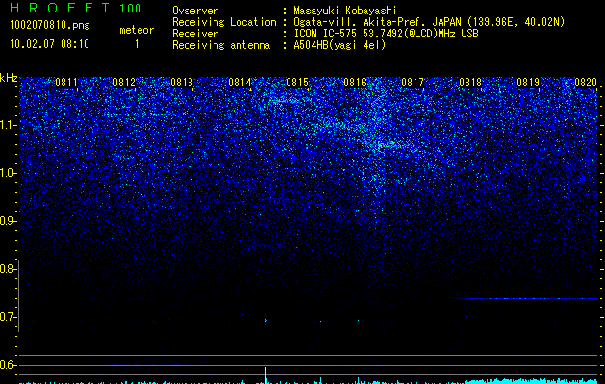Image resolution: width=605 pixels, height=384 pixels.
Task: Click the 1.1 kHz axis label
Action: click(x=8, y=125)
